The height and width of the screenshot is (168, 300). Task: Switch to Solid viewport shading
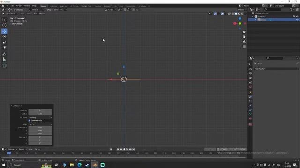[x=236, y=14]
